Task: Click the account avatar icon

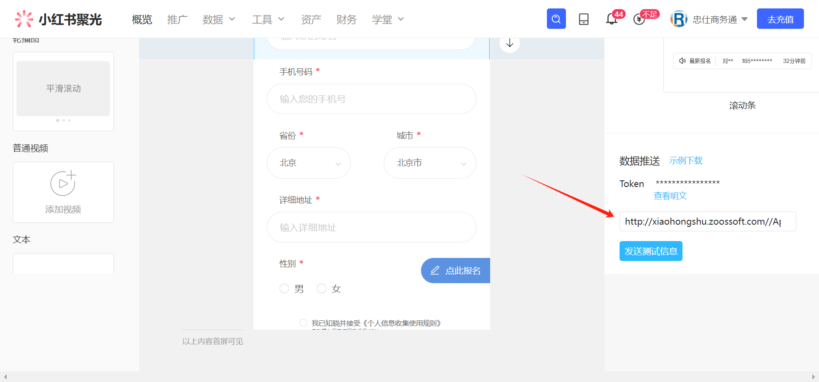Action: (679, 19)
